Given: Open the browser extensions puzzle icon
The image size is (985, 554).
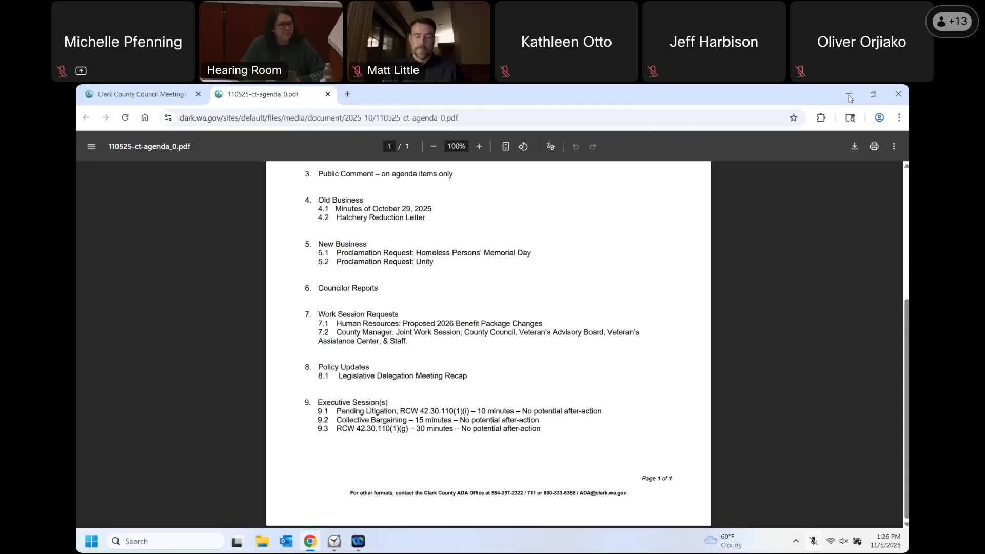Looking at the screenshot, I should tap(821, 117).
